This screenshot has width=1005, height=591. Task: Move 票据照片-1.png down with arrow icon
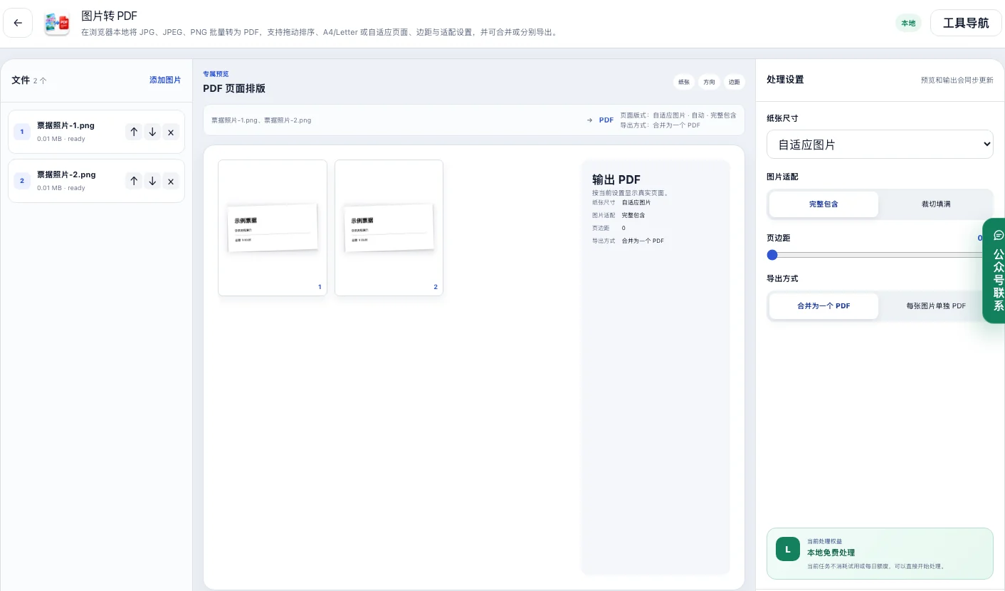pos(152,132)
